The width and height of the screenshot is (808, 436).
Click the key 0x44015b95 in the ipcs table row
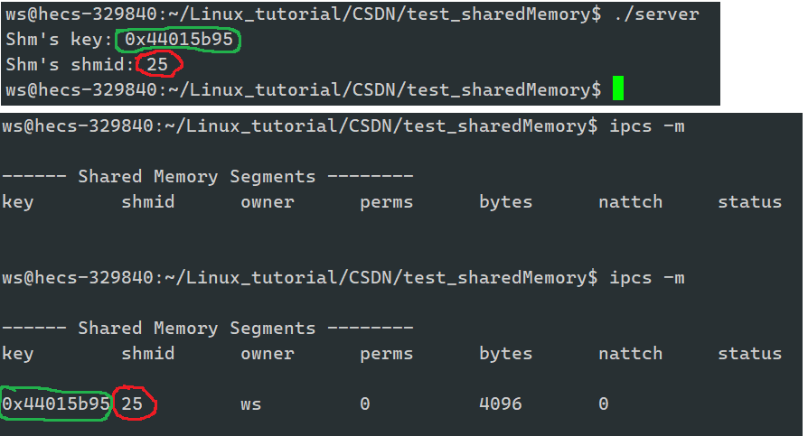coord(56,404)
